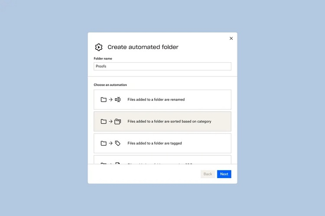Select 'Files added to a folder are renamed'

pyautogui.click(x=156, y=100)
